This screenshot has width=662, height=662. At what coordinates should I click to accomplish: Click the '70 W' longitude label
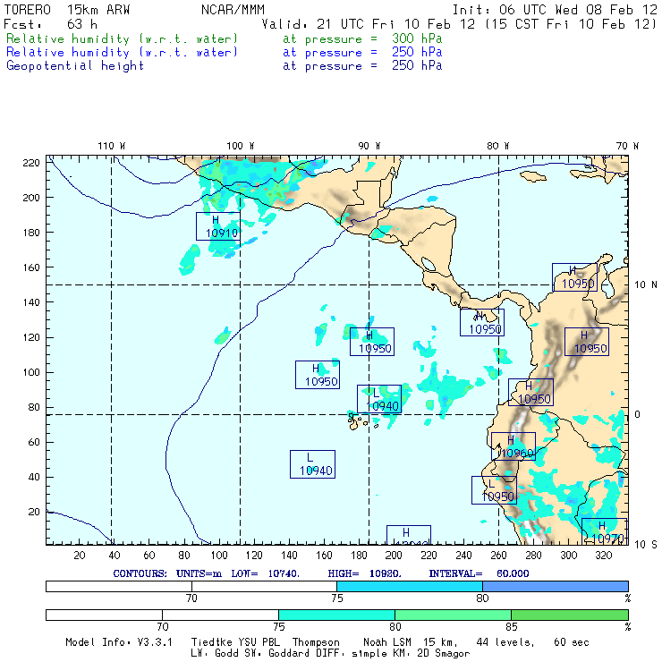click(x=627, y=146)
